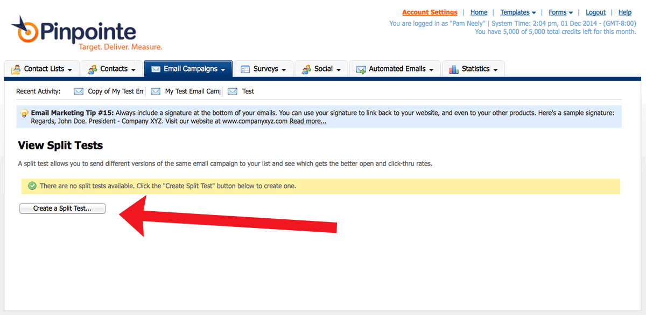Open the Automated Emails tab
Viewport: 646px width, 315px height.
pyautogui.click(x=395, y=69)
